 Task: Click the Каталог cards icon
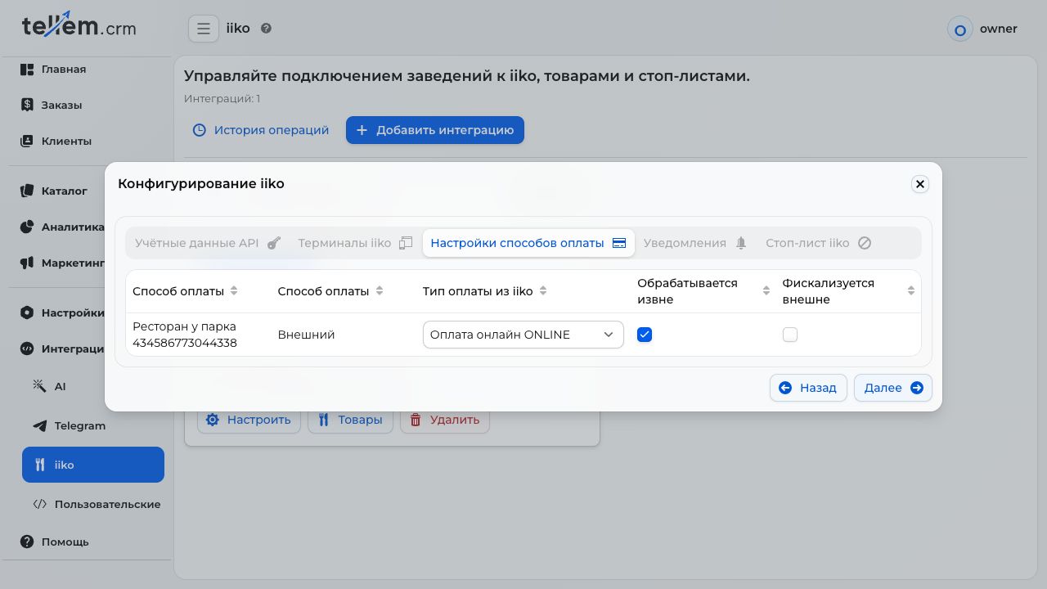[x=27, y=191]
